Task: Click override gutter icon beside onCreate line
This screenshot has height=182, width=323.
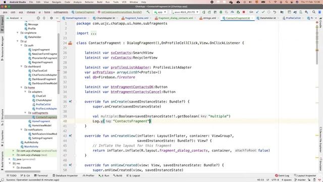Action: (x=70, y=102)
